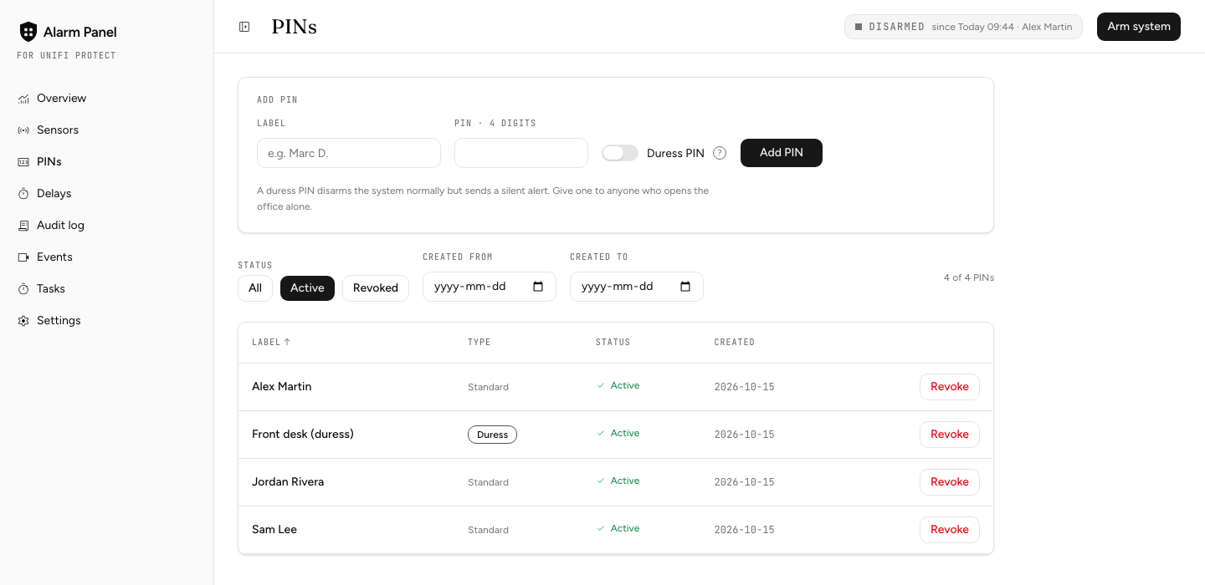The width and height of the screenshot is (1205, 585).
Task: Revoke Jordan Rivera's PIN
Action: 950,482
